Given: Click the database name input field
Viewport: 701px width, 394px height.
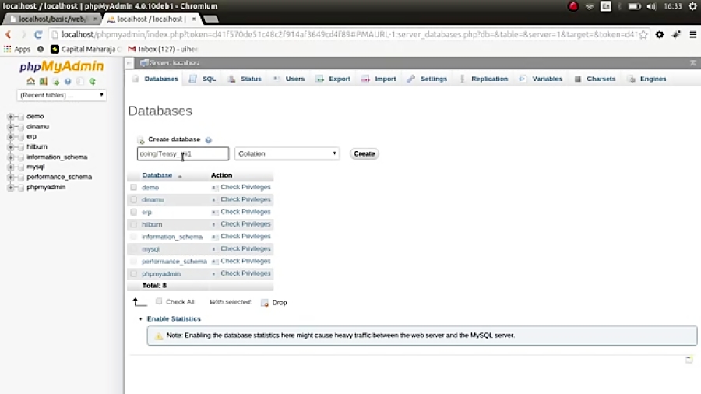Looking at the screenshot, I should 183,153.
